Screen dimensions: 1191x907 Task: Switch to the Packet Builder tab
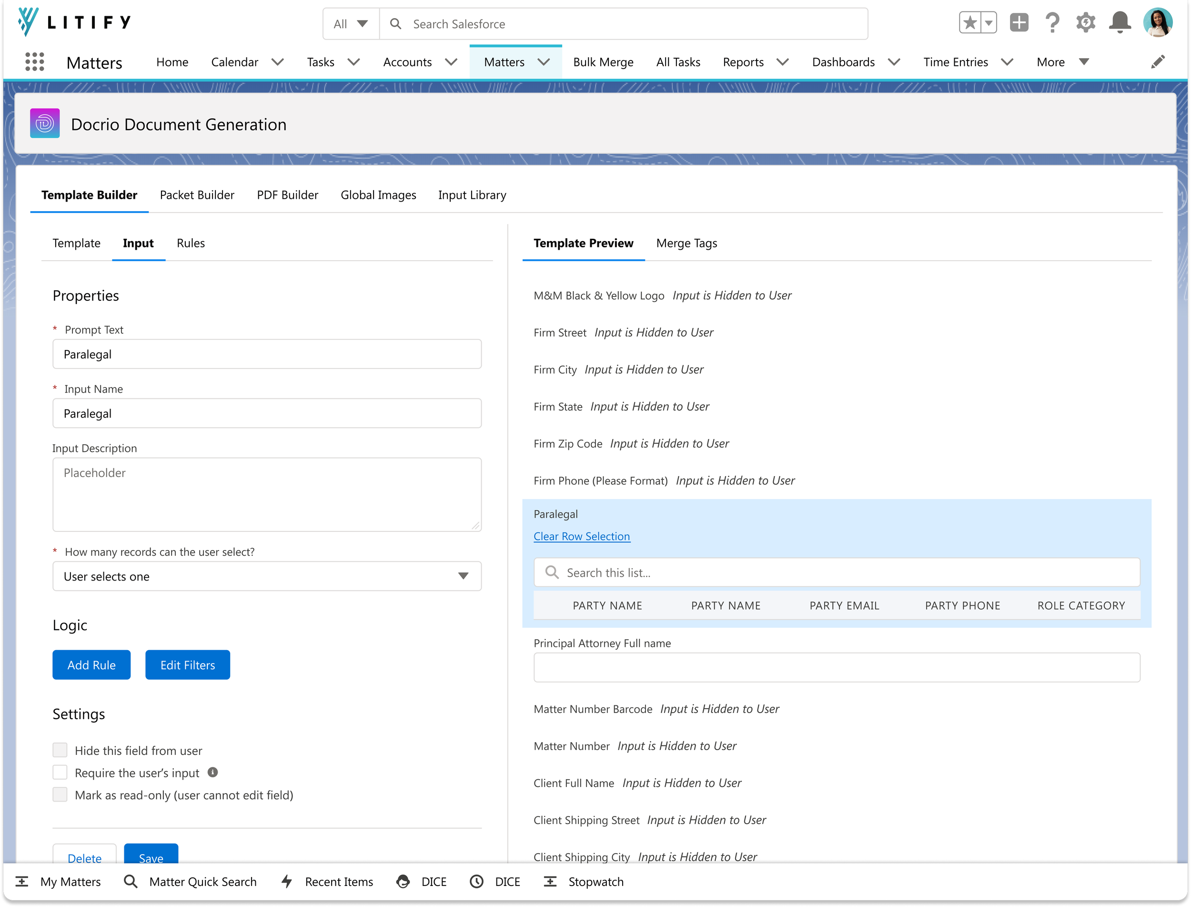pos(197,195)
